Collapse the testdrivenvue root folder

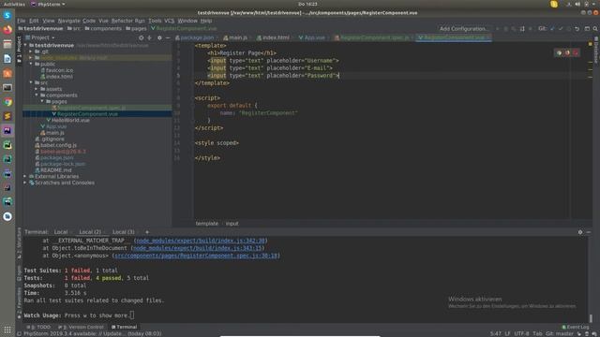[x=25, y=45]
